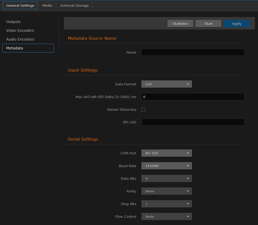Open the Baud Rate dropdown

pyautogui.click(x=166, y=166)
